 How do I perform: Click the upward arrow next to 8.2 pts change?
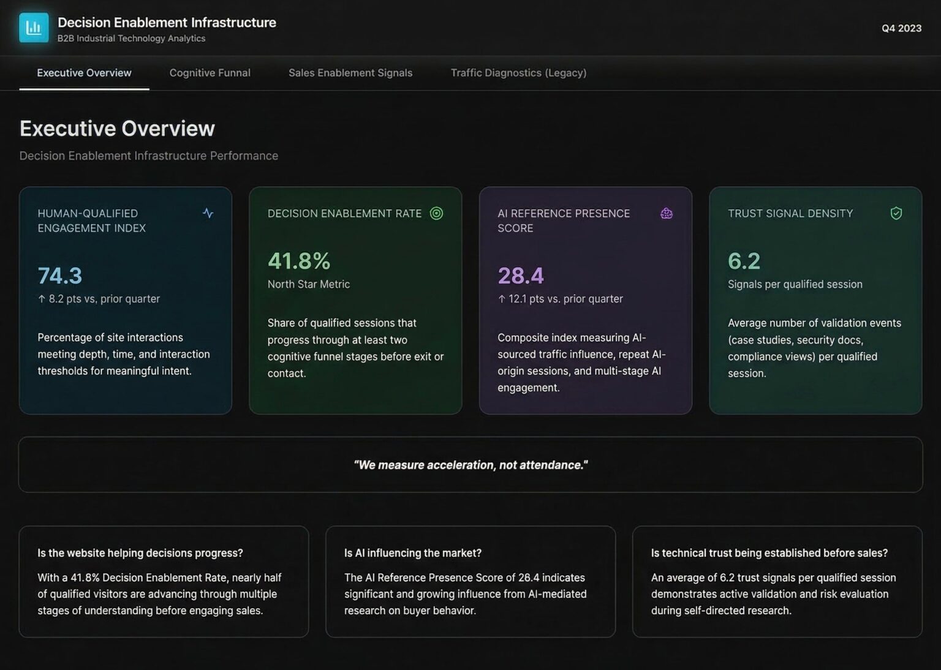(x=43, y=299)
